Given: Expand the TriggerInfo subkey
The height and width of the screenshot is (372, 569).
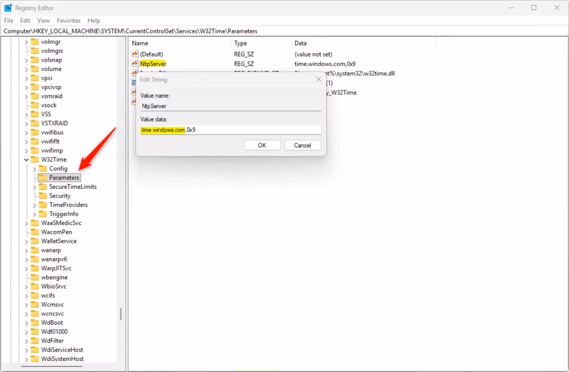Looking at the screenshot, I should pos(34,214).
